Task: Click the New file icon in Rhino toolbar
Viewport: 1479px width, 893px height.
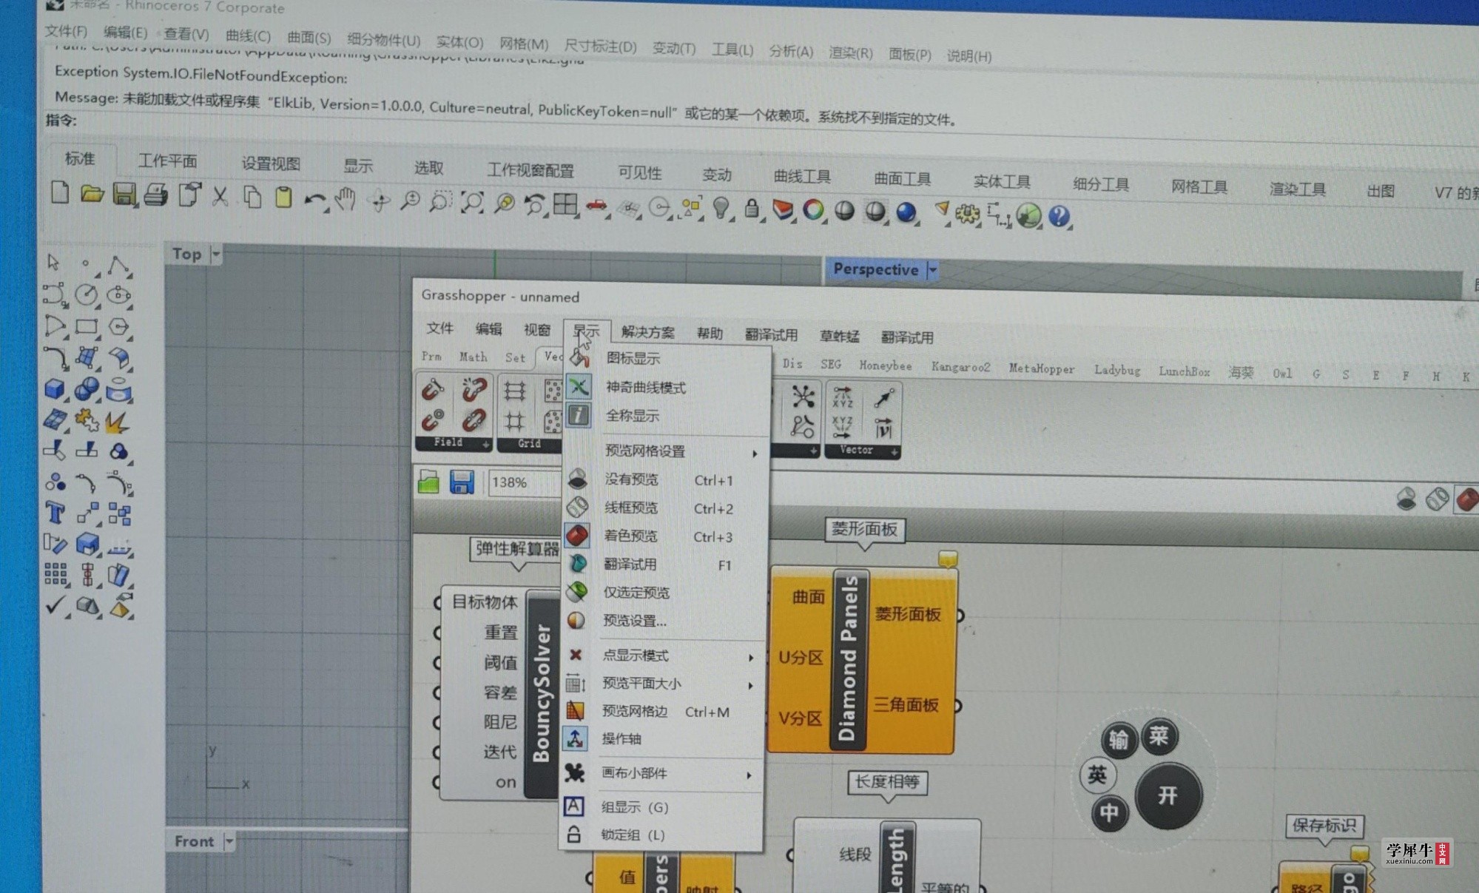Action: pos(60,192)
